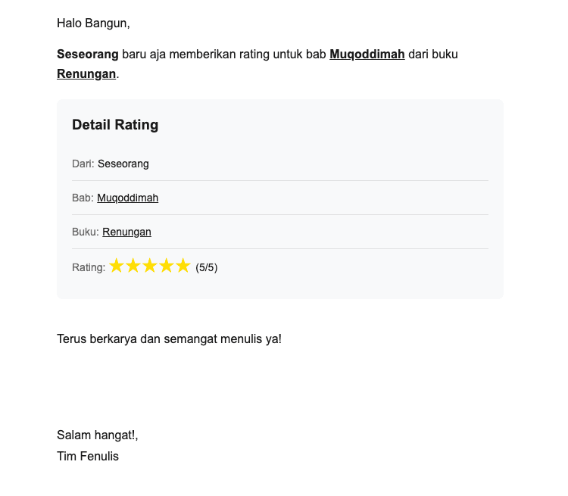Click the (5/5) rating score text
The height and width of the screenshot is (496, 568).
207,267
